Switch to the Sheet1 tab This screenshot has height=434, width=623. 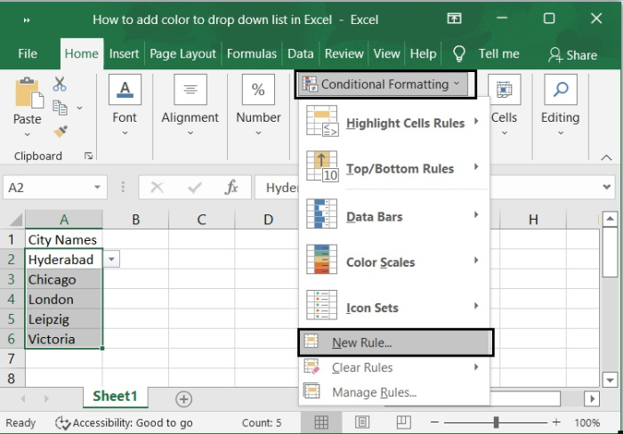coord(116,397)
